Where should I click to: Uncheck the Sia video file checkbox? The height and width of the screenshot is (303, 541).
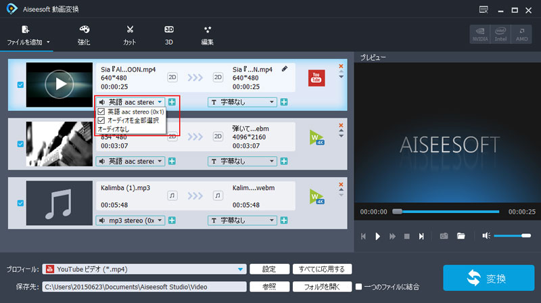click(x=20, y=85)
